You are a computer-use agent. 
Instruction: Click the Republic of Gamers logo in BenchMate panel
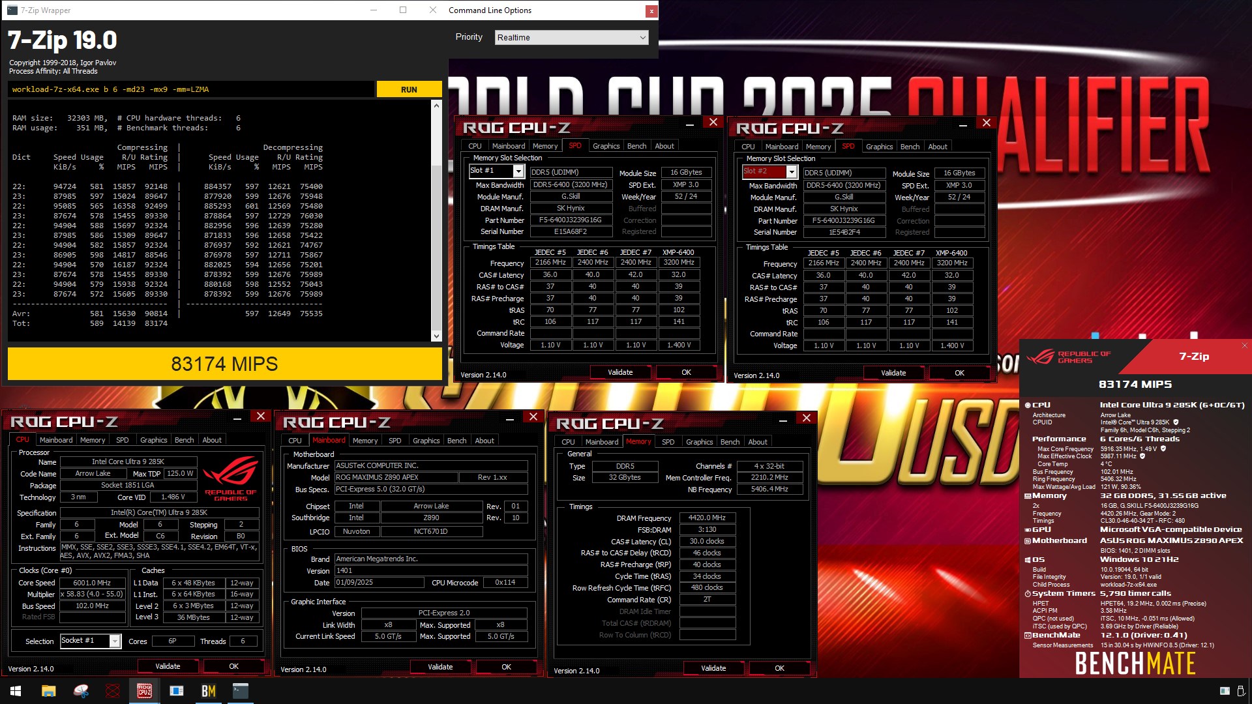1068,357
